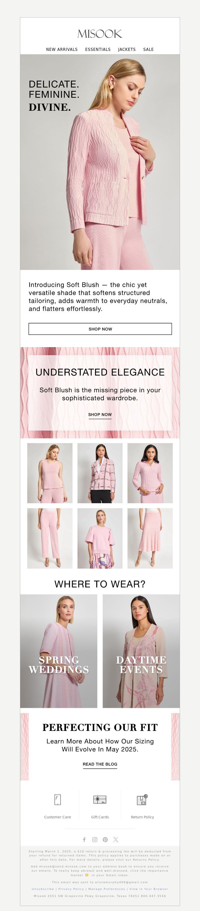Open the Instagram icon in footer
Viewport: 200px width, 911px height.
point(94,839)
